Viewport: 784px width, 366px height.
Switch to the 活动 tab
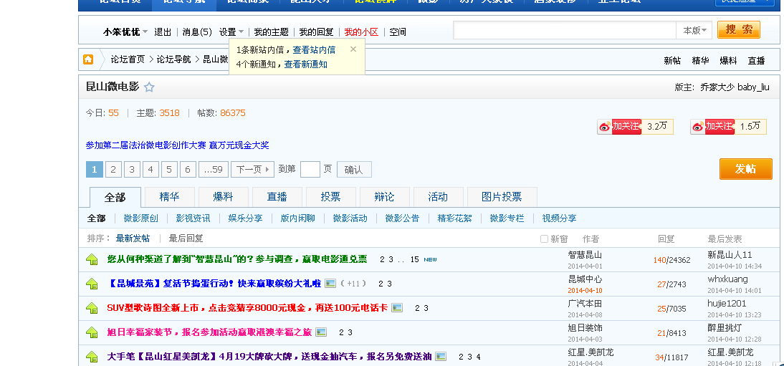coord(438,197)
